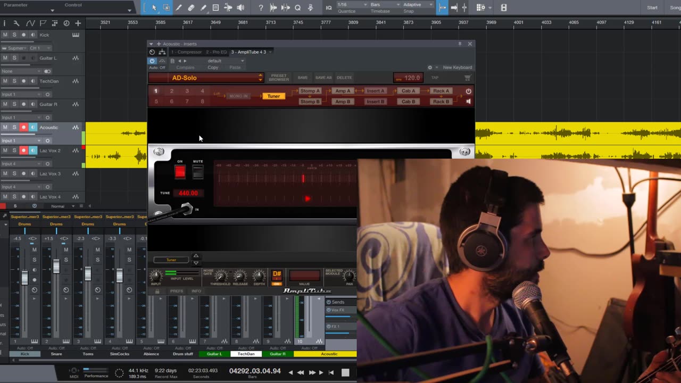Image resolution: width=681 pixels, height=383 pixels.
Task: Open the AD-Solo preset selector
Action: [x=206, y=78]
